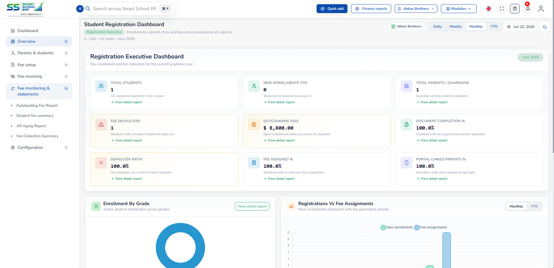
Task: Switch the period to Weekly
Action: [x=455, y=27]
